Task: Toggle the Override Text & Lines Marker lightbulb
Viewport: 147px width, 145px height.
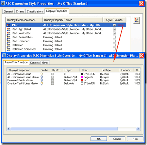Action: tap(41, 83)
